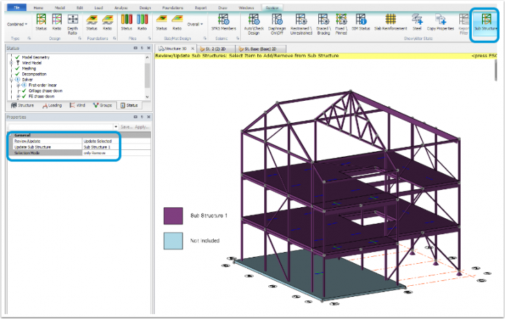Open the Overall slab design dropdown
The width and height of the screenshot is (505, 319).
pyautogui.click(x=195, y=23)
